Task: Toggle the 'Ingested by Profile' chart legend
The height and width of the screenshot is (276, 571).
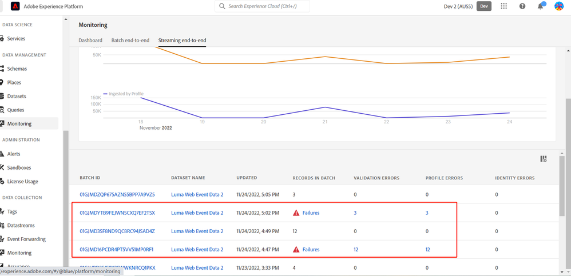Action: click(x=123, y=94)
